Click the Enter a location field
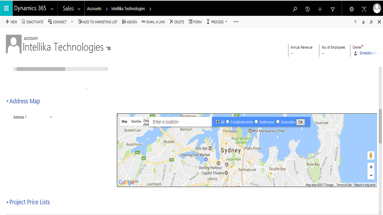 [180, 122]
